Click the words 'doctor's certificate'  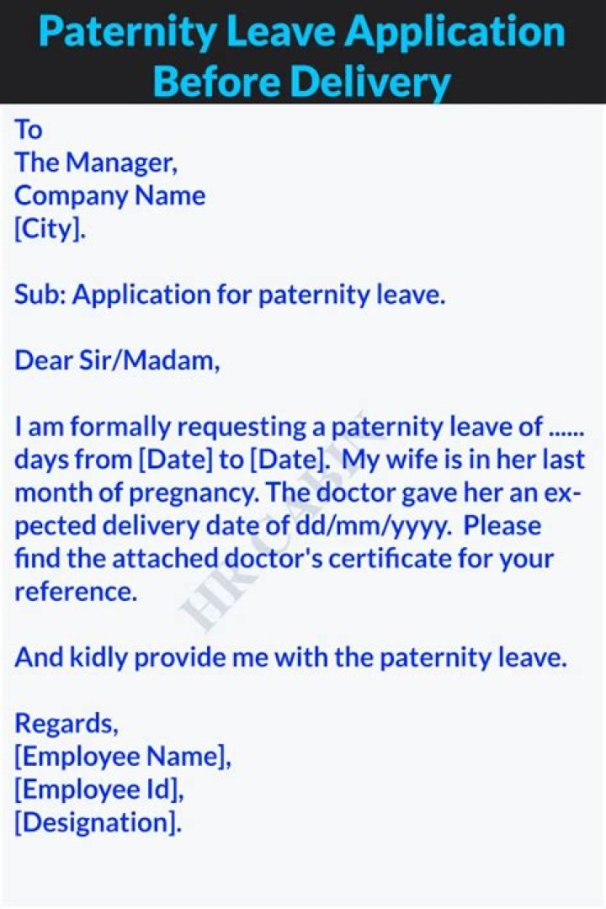(328, 559)
